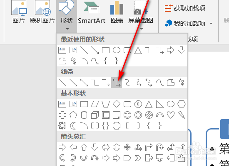Image resolution: width=229 pixels, height=166 pixels.
Task: Click the 图片 (Pictures) insert button
Action: coord(19,12)
